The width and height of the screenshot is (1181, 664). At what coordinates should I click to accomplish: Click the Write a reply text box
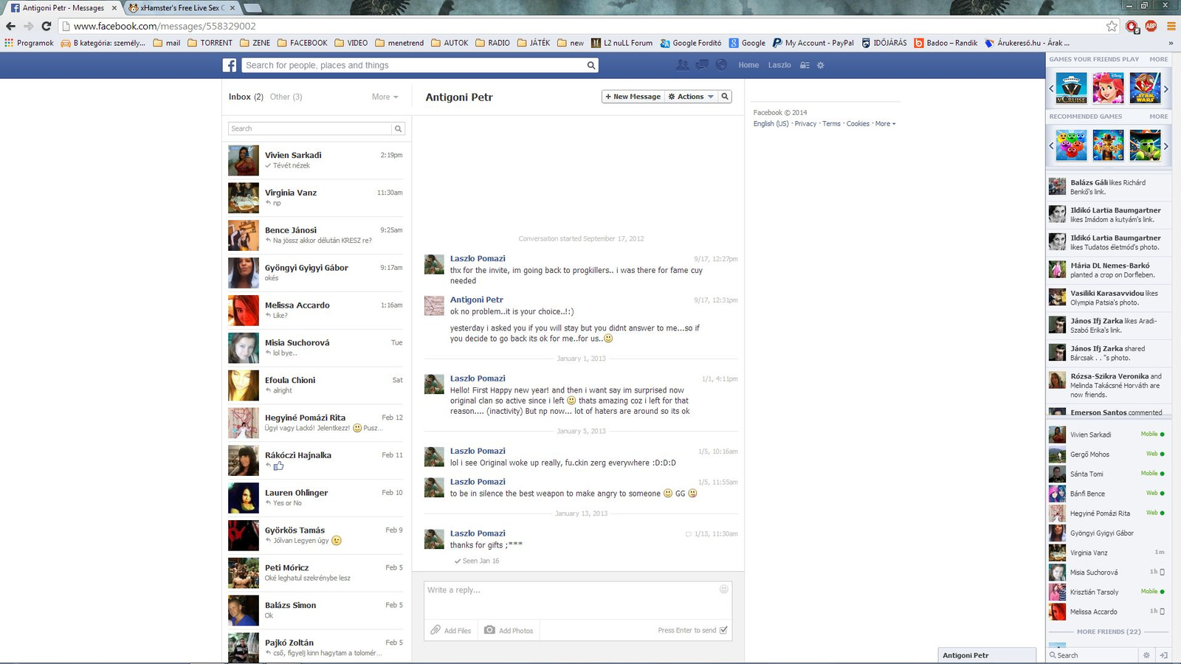click(579, 601)
